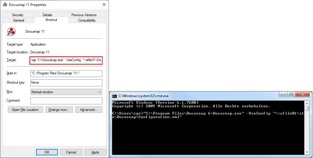The height and width of the screenshot is (158, 313).
Task: Select the General tab
Action: click(x=19, y=20)
